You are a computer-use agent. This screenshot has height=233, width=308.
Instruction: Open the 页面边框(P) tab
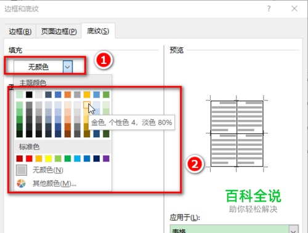pos(59,31)
